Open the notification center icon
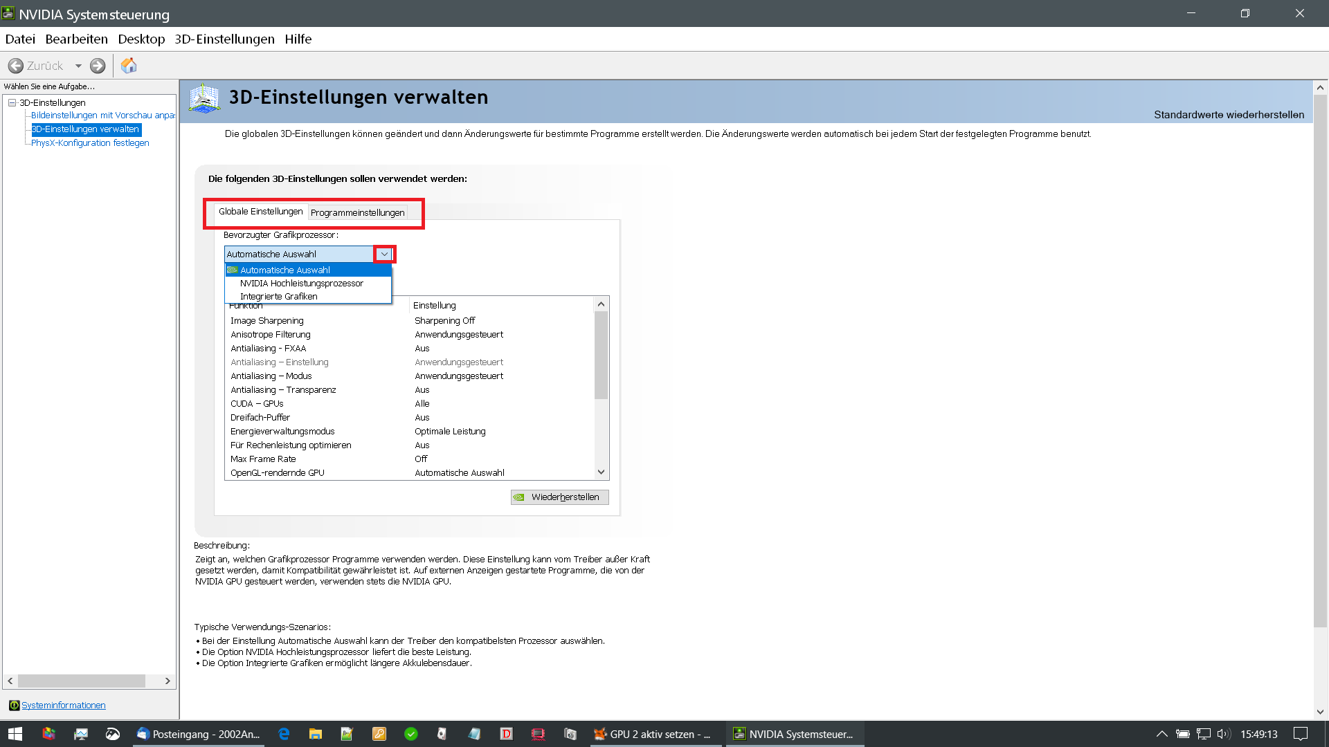 click(x=1301, y=734)
